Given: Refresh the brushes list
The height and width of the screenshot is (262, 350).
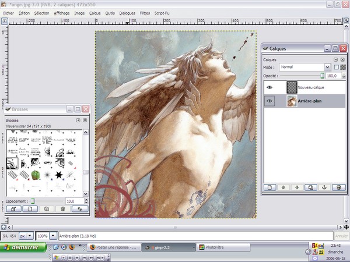Looking at the screenshot, I should tap(80, 208).
